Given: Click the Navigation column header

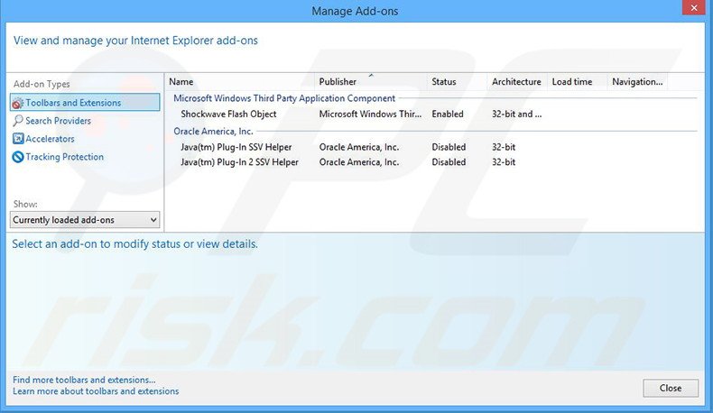Looking at the screenshot, I should pos(637,82).
